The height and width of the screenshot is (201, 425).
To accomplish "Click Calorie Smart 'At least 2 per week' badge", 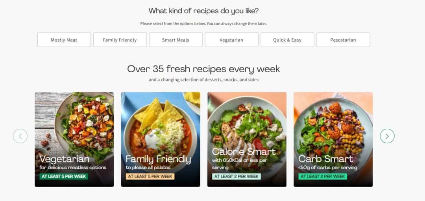I will [237, 176].
